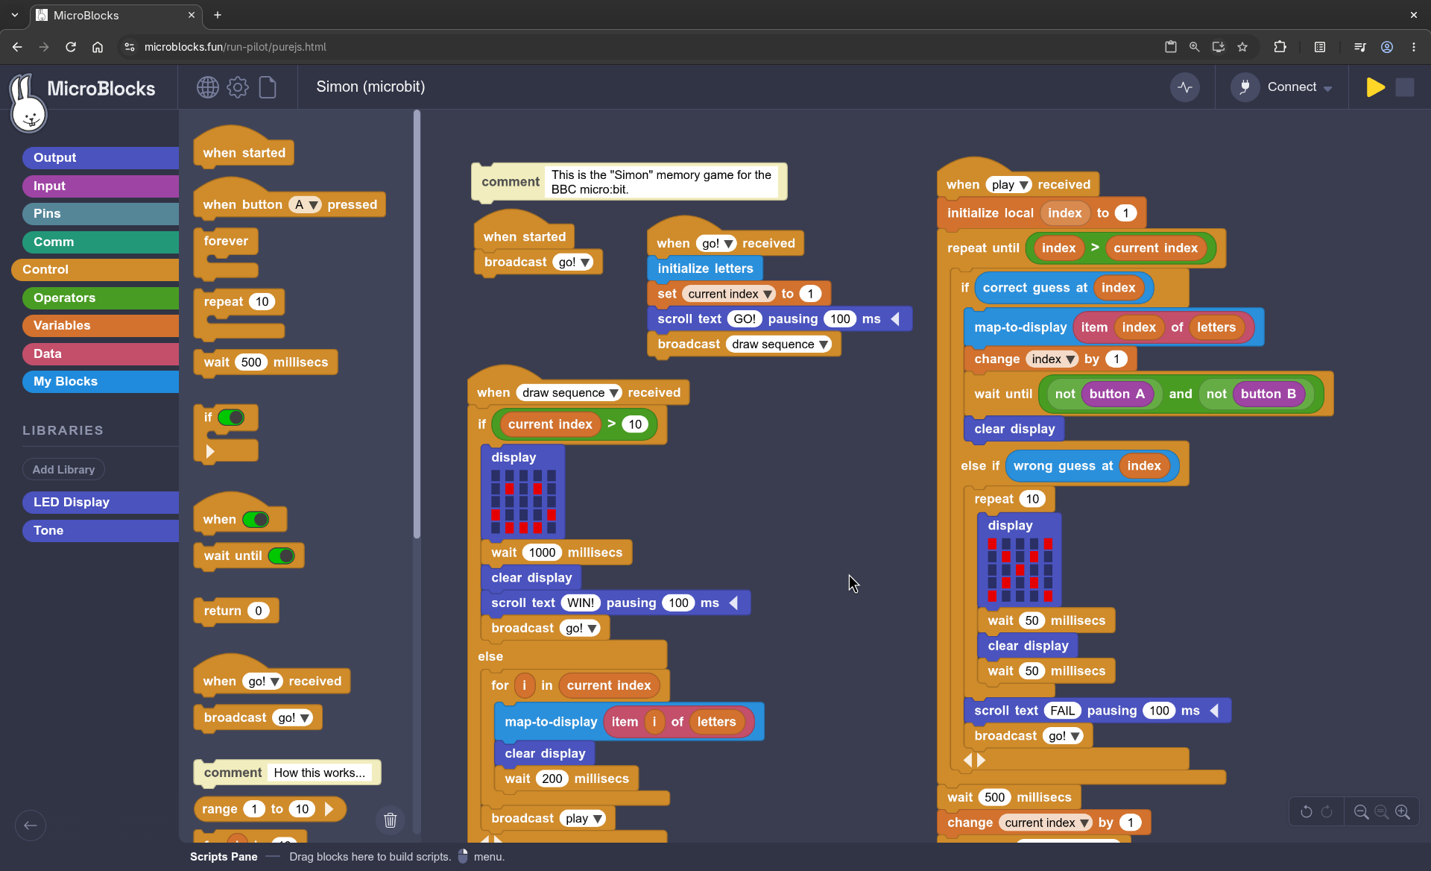Click the browser address bar URL
The width and height of the screenshot is (1431, 871).
[x=236, y=46]
